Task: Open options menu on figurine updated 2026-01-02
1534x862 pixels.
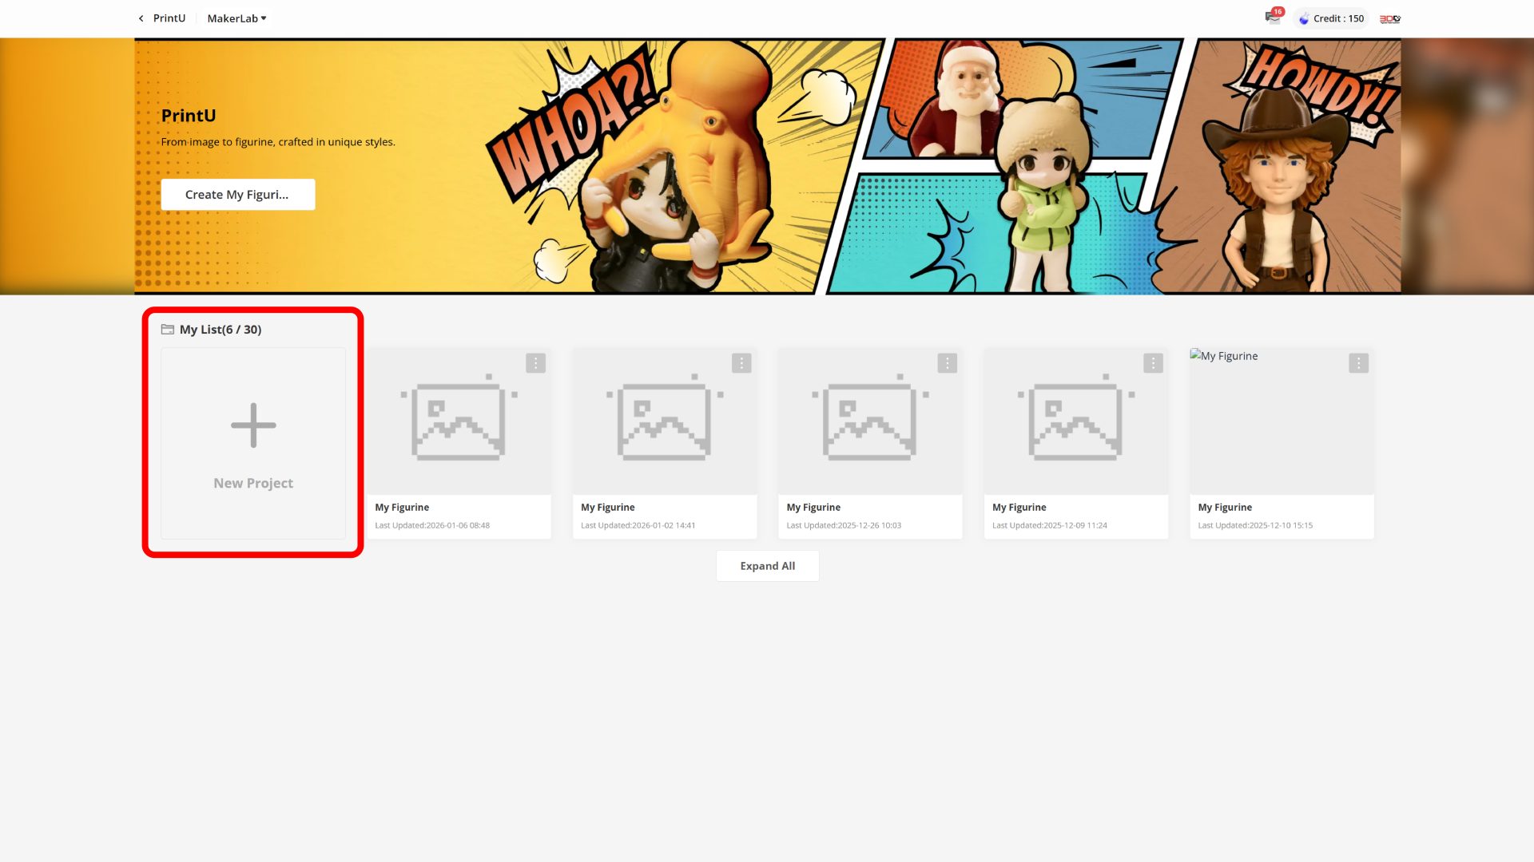Action: click(741, 363)
